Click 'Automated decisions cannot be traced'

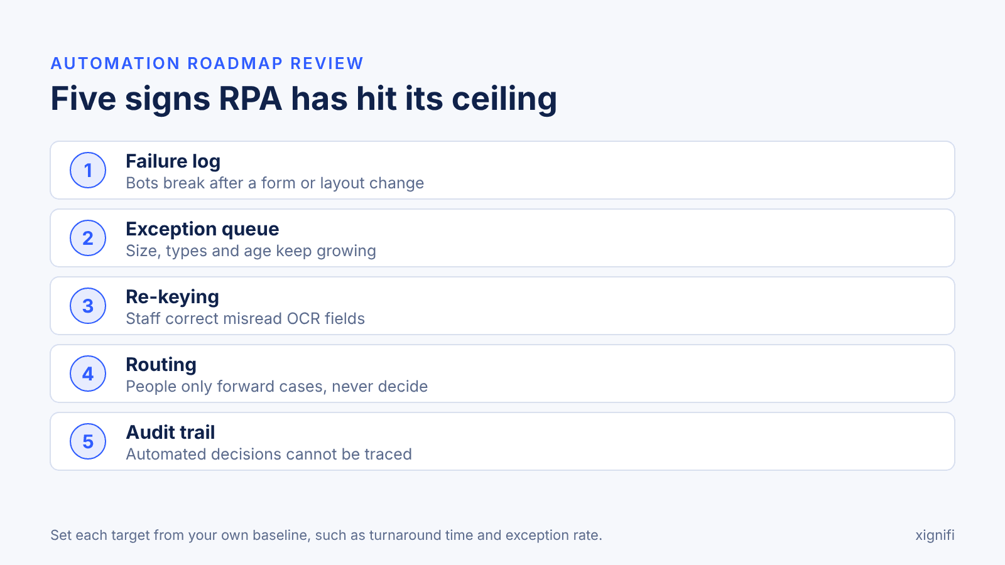point(269,455)
